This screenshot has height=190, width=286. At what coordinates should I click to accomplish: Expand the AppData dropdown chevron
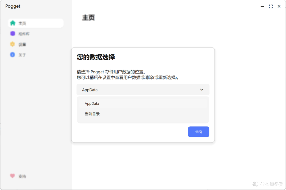(x=202, y=90)
